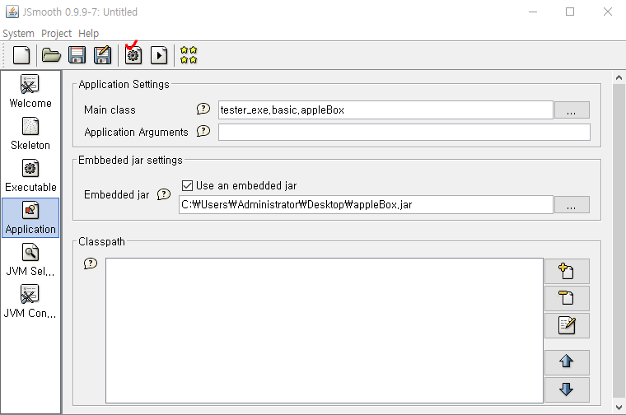Click the Application Arguments field
The image size is (626, 415).
tap(404, 132)
